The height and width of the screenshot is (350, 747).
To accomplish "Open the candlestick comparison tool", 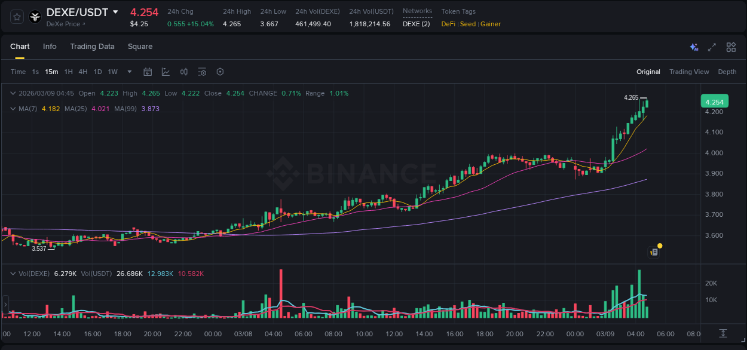I will tap(183, 72).
